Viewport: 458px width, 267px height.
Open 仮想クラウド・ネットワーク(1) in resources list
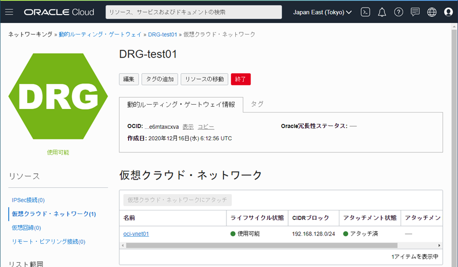coord(54,214)
